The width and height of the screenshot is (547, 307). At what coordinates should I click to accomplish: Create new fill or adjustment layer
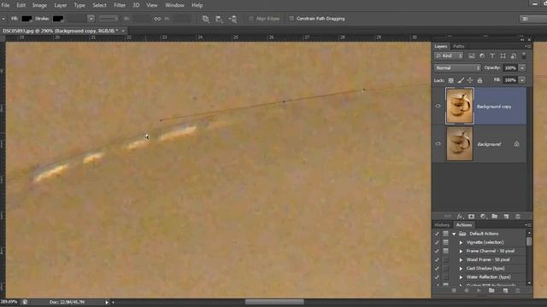[x=483, y=217]
